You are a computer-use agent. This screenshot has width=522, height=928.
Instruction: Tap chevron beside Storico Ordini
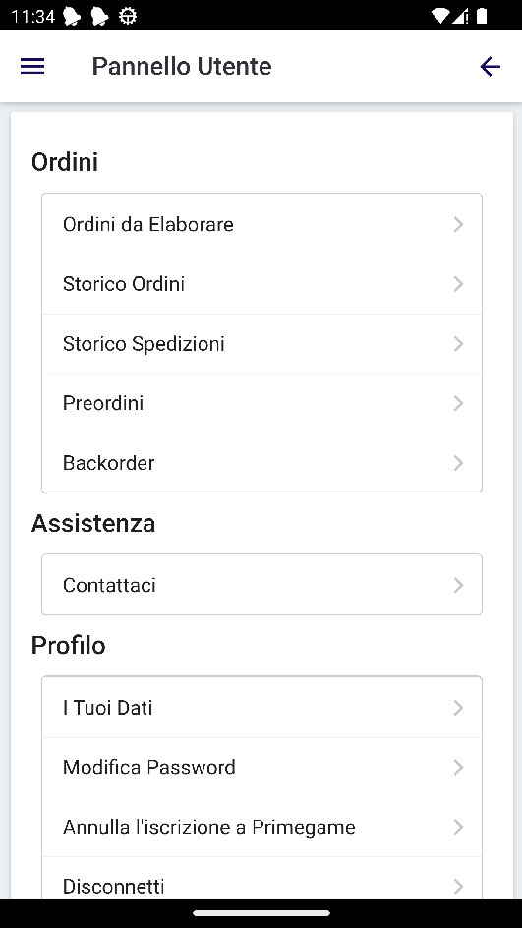point(458,284)
